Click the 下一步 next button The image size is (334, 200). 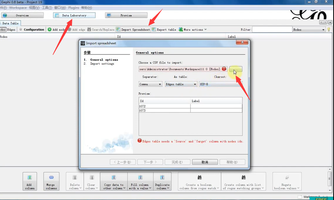(150, 162)
